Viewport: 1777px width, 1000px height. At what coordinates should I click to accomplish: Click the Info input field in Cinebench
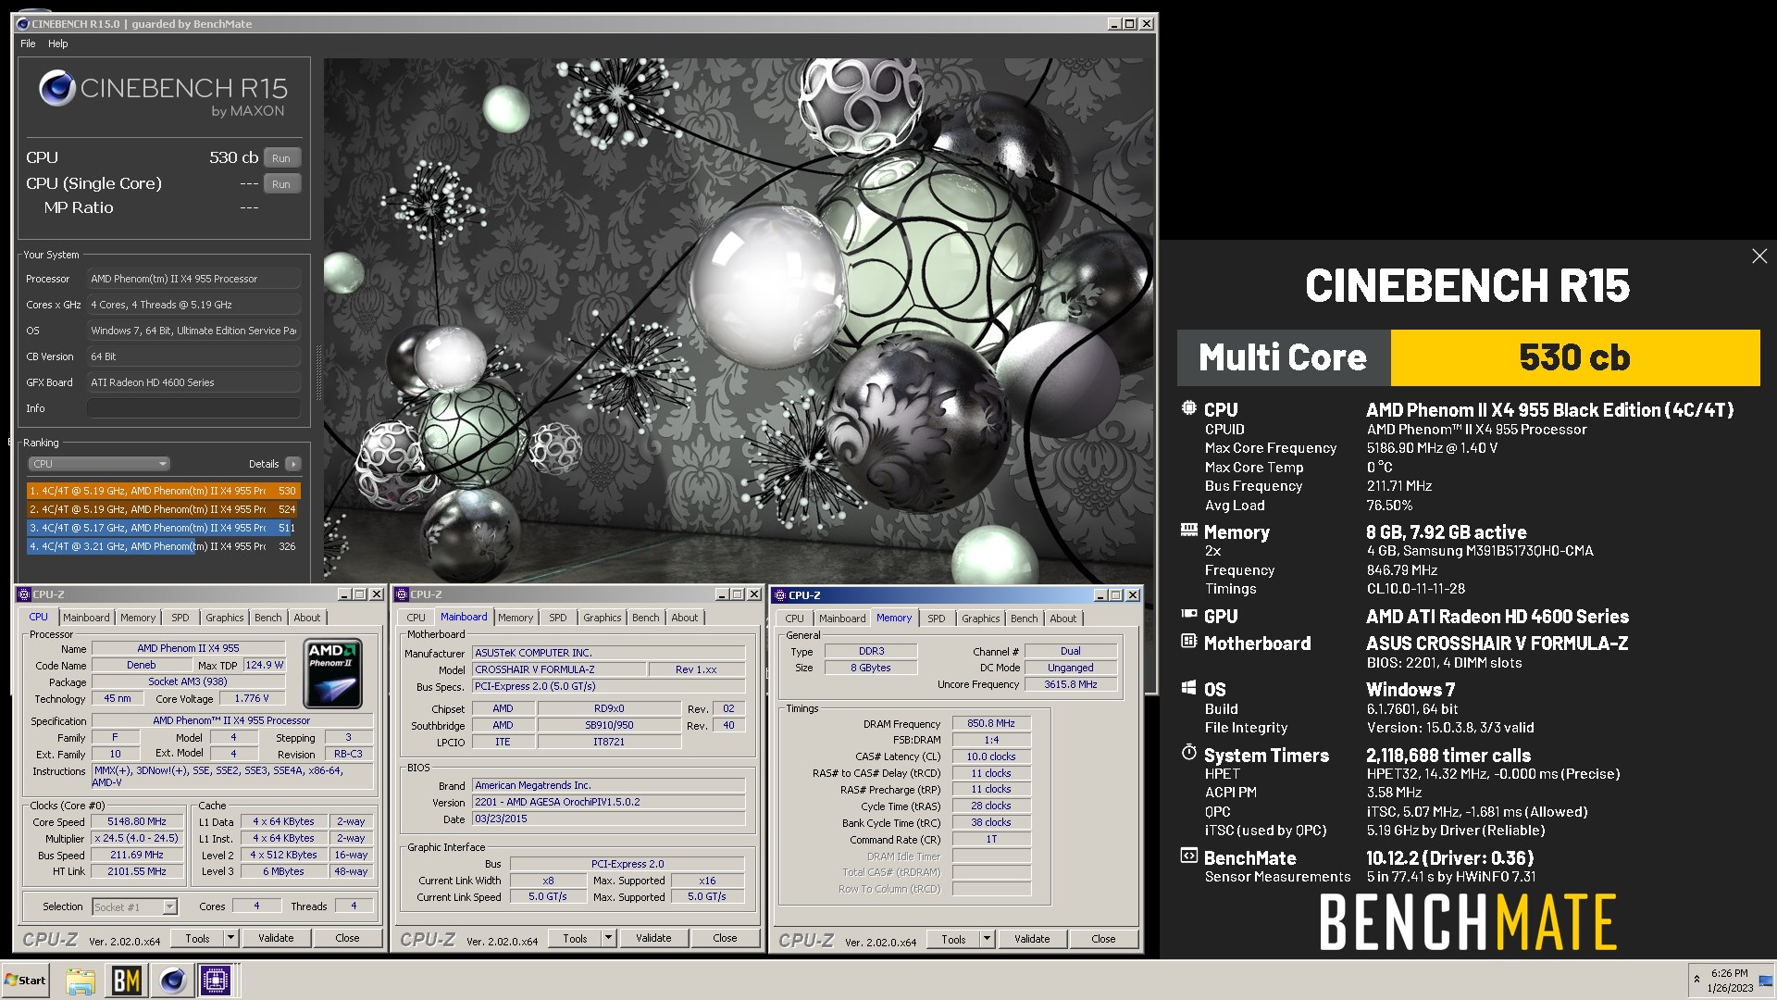(193, 408)
